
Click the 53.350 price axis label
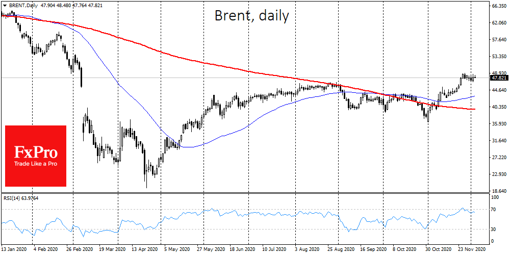coord(498,56)
